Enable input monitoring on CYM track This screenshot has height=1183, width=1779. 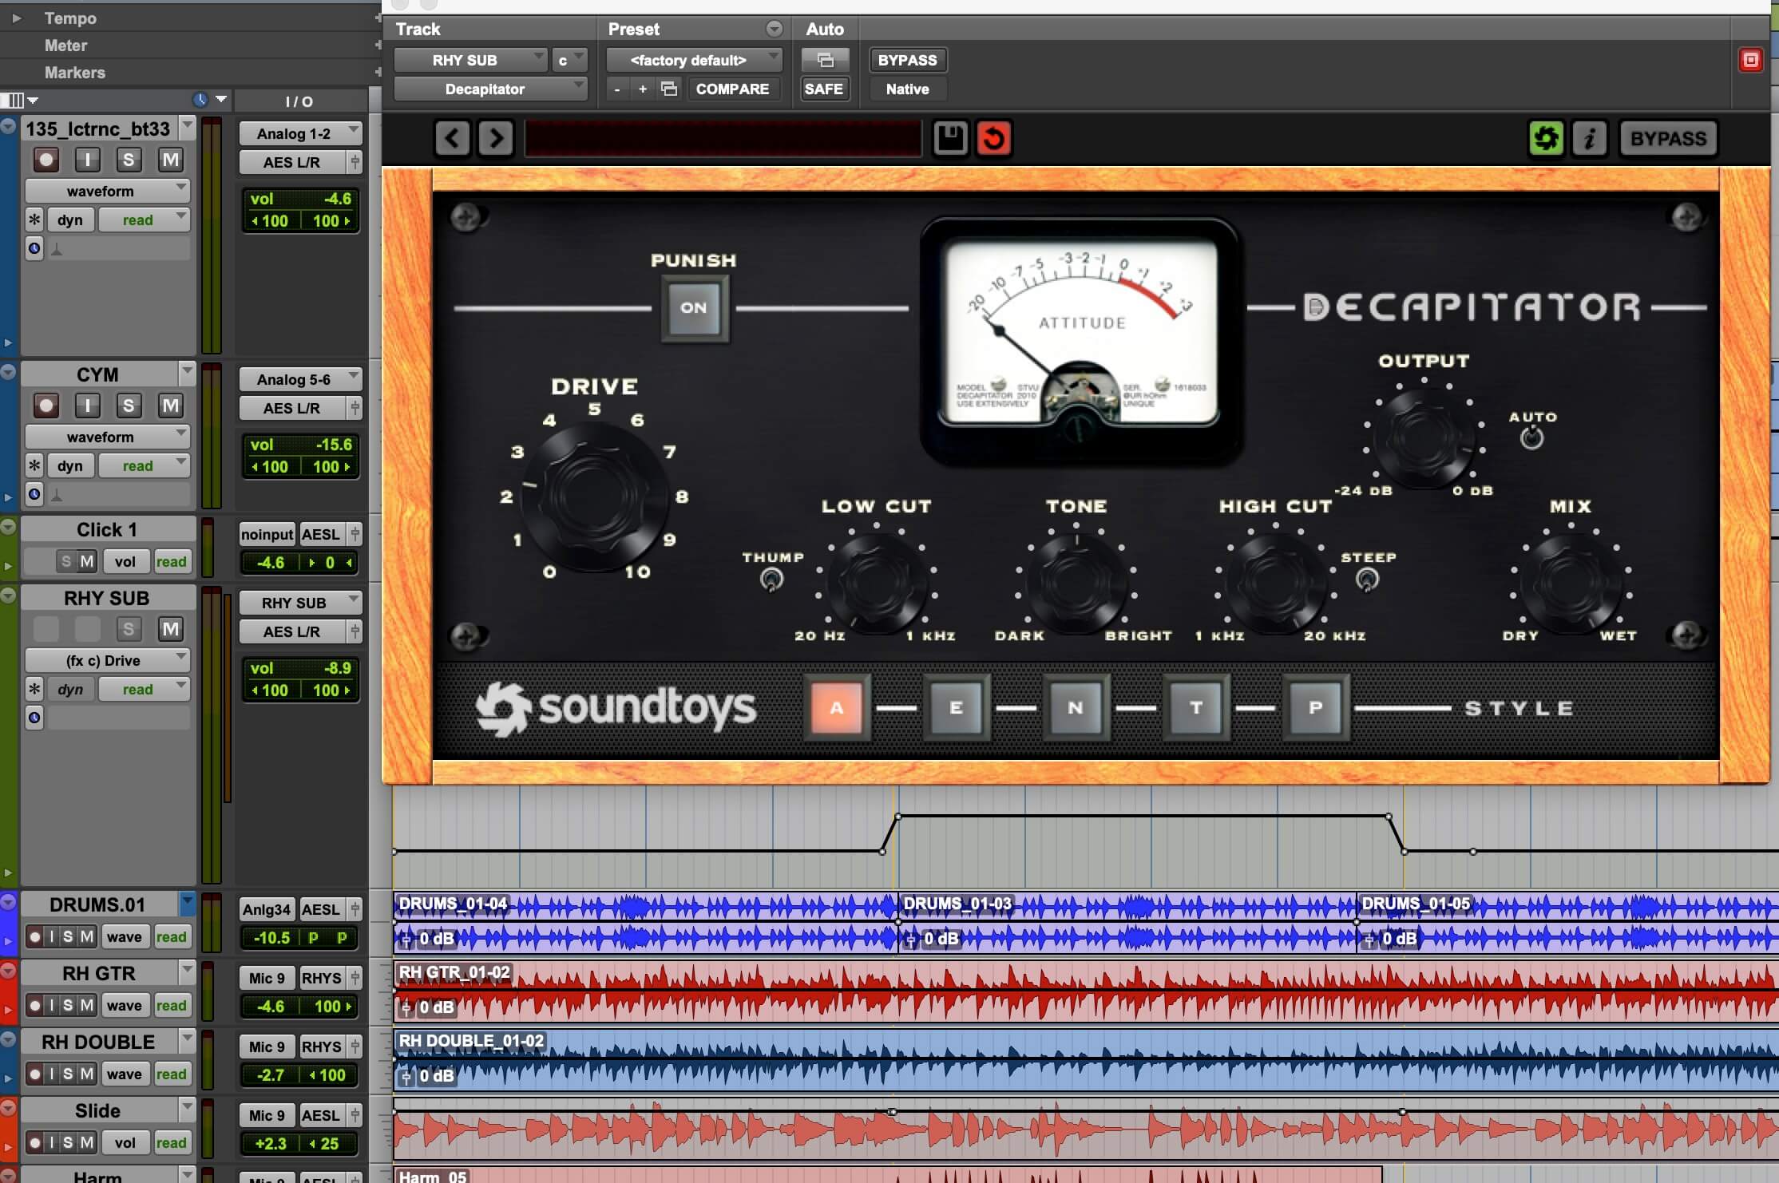click(x=88, y=406)
